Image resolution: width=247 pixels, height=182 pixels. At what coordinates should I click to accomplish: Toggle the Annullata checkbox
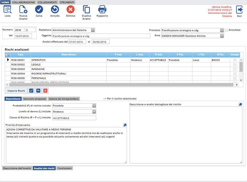226,30
